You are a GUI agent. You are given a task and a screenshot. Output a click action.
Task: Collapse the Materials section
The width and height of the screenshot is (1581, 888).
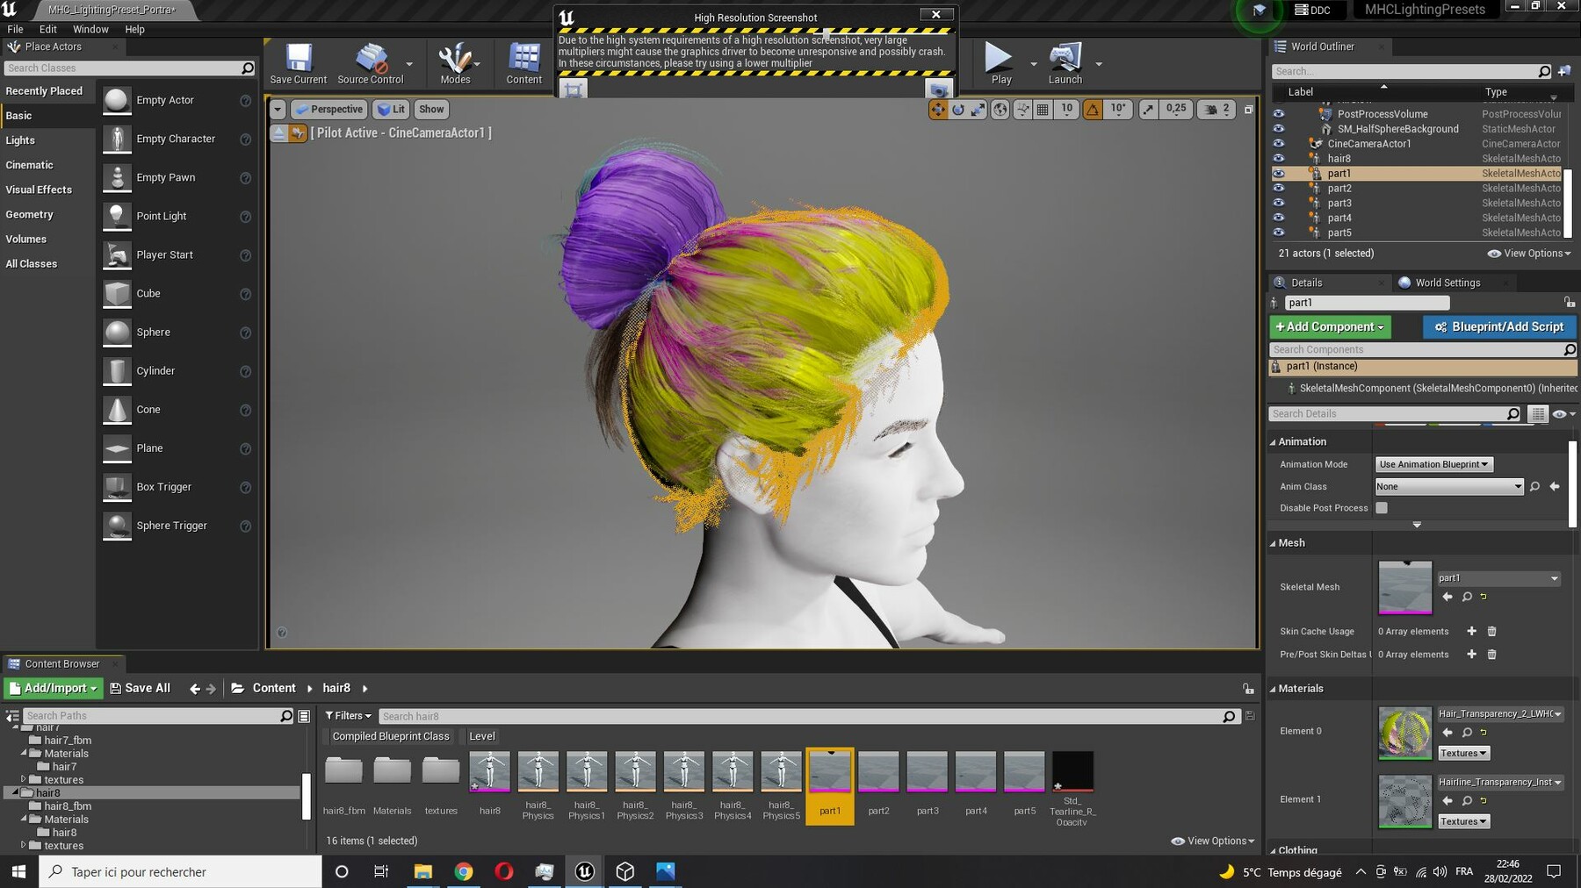pos(1273,689)
